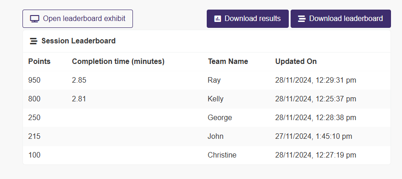Select team name John
Viewport: 402px width, 179px height.
pos(215,136)
